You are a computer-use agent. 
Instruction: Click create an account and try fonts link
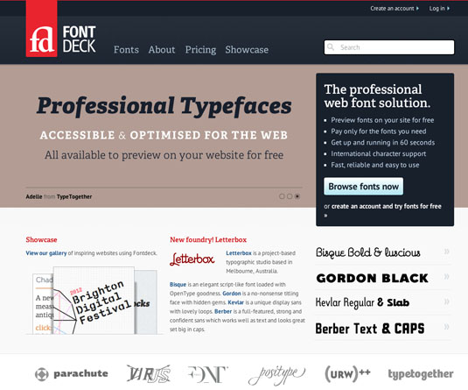click(x=387, y=206)
